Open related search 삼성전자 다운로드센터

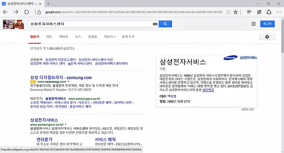[60, 60]
